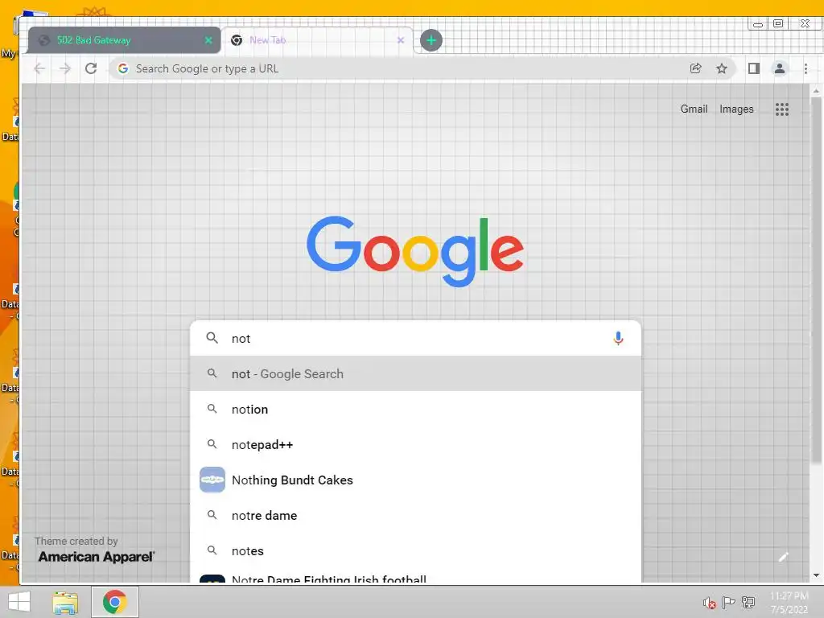Click the Google icon in the address bar
Image resolution: width=824 pixels, height=618 pixels.
[123, 69]
